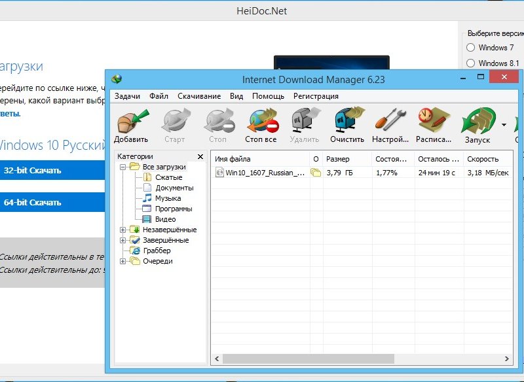524x382 pixels.
Task: Click the Завершённые checkmark folder icon
Action: 135,239
